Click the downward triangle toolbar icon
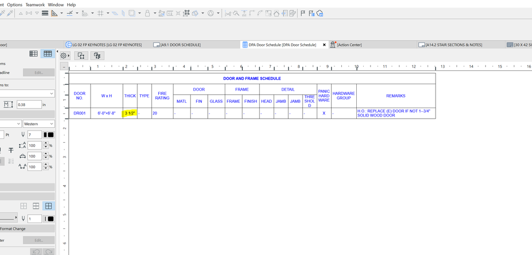The image size is (532, 255). (x=37, y=13)
